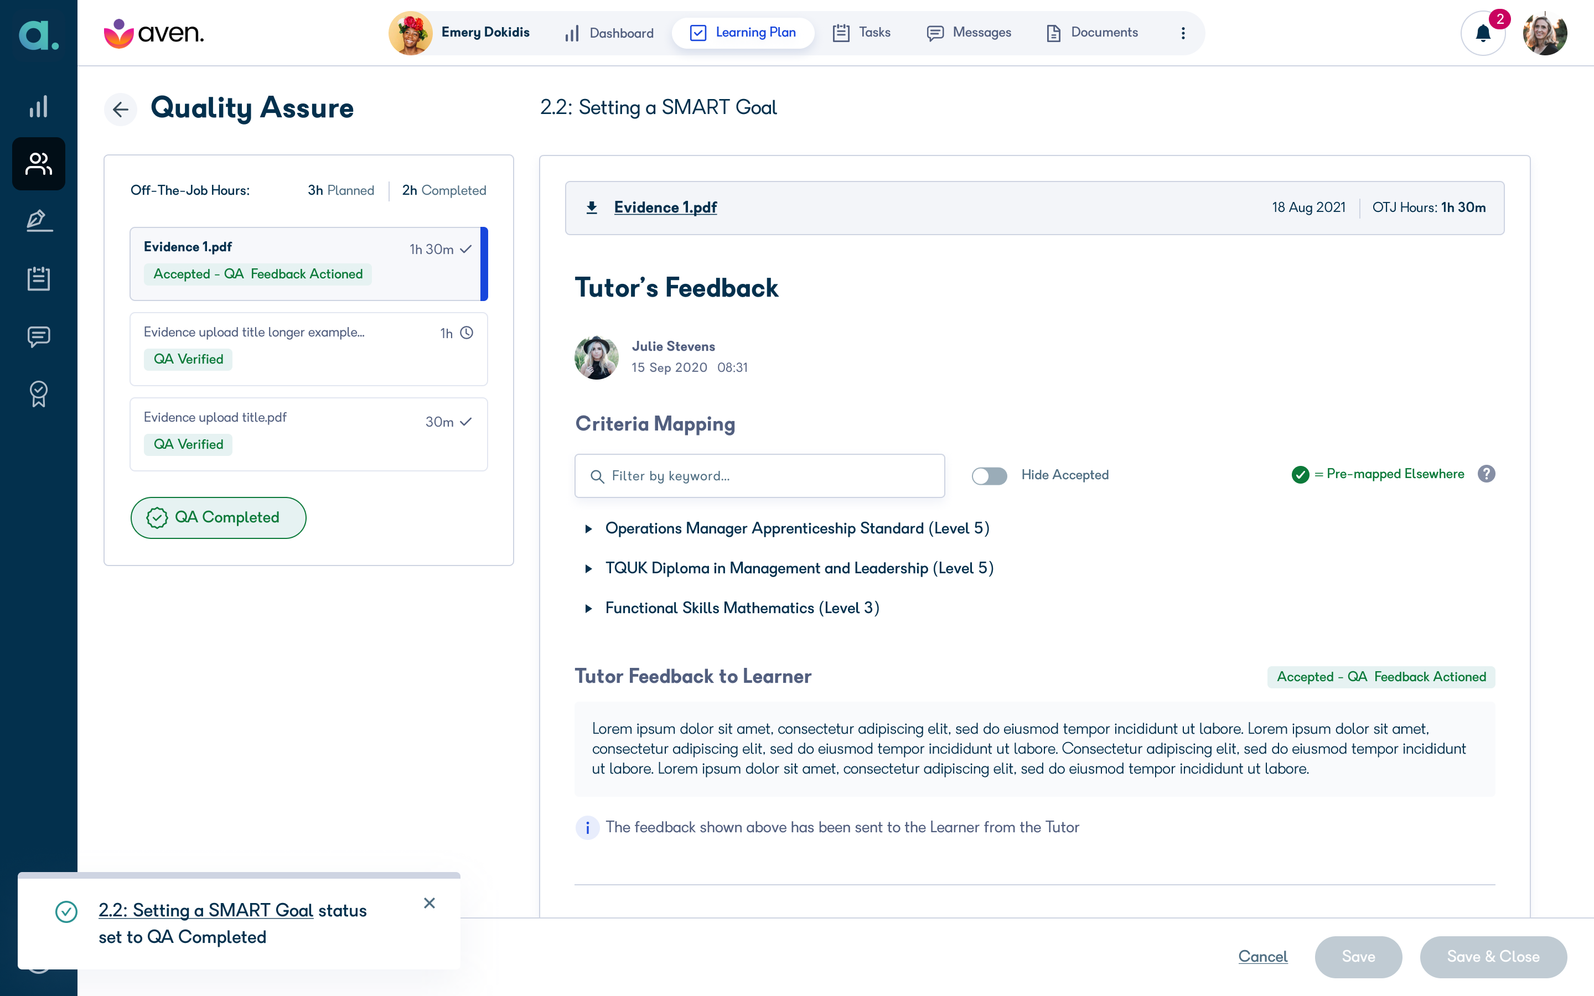The image size is (1594, 996).
Task: Click the Lorem ipsum tutor feedback text box
Action: pos(1035,749)
